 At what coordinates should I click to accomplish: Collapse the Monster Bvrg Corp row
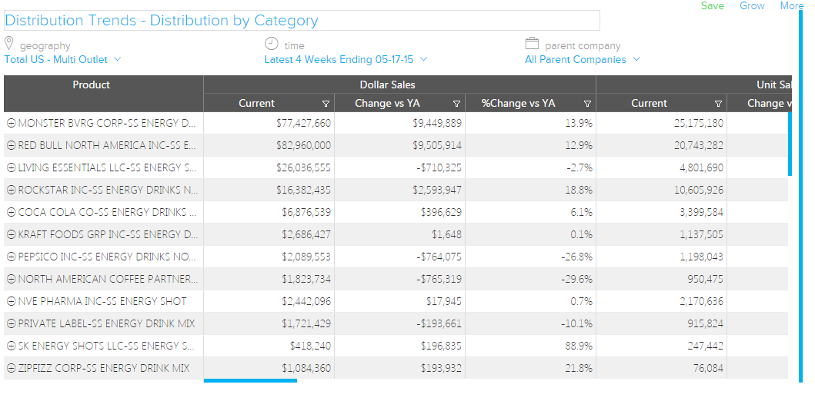click(11, 123)
